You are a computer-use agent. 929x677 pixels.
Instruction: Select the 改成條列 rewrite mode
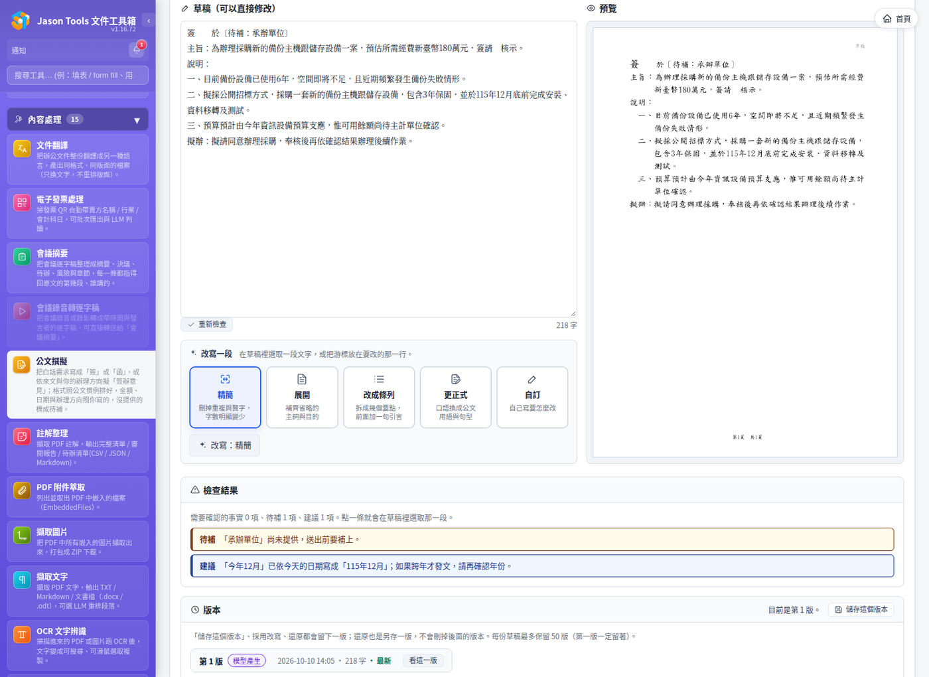coord(379,398)
